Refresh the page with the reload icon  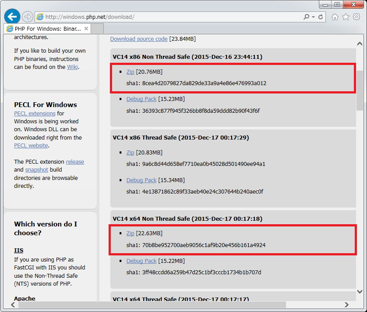321,17
